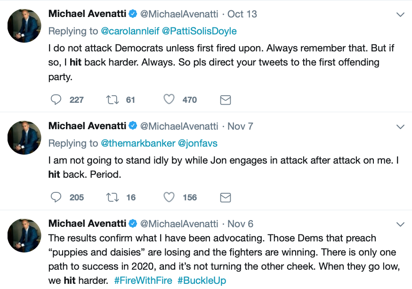Open the #BuckleUp hashtag
The image size is (412, 289).
pos(202,281)
